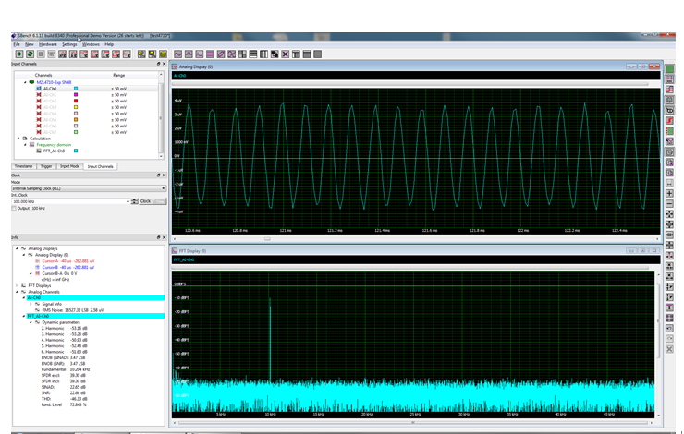Switch to the Input Mode tab
This screenshot has height=434, width=684.
(70, 166)
